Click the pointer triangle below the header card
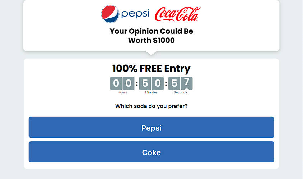This screenshot has width=303, height=179. point(151,53)
